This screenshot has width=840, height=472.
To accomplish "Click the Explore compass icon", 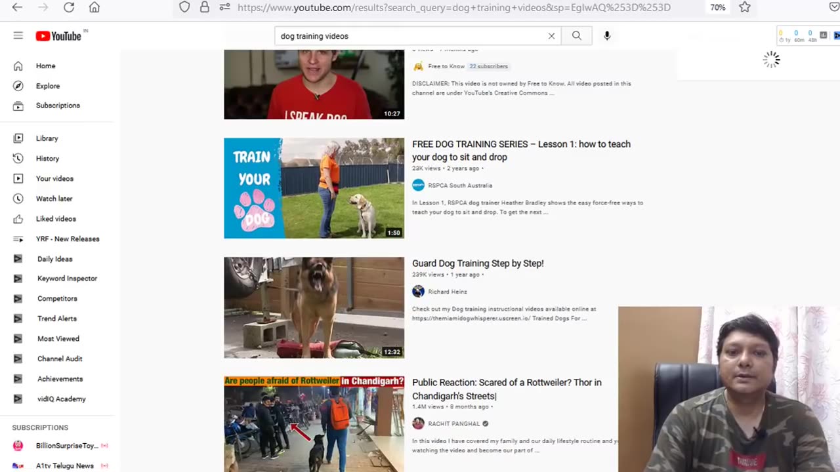I will click(x=18, y=86).
